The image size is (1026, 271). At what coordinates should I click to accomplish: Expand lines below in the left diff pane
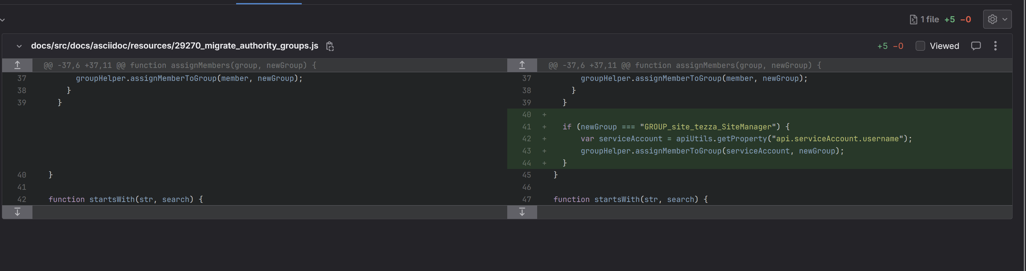coord(17,212)
